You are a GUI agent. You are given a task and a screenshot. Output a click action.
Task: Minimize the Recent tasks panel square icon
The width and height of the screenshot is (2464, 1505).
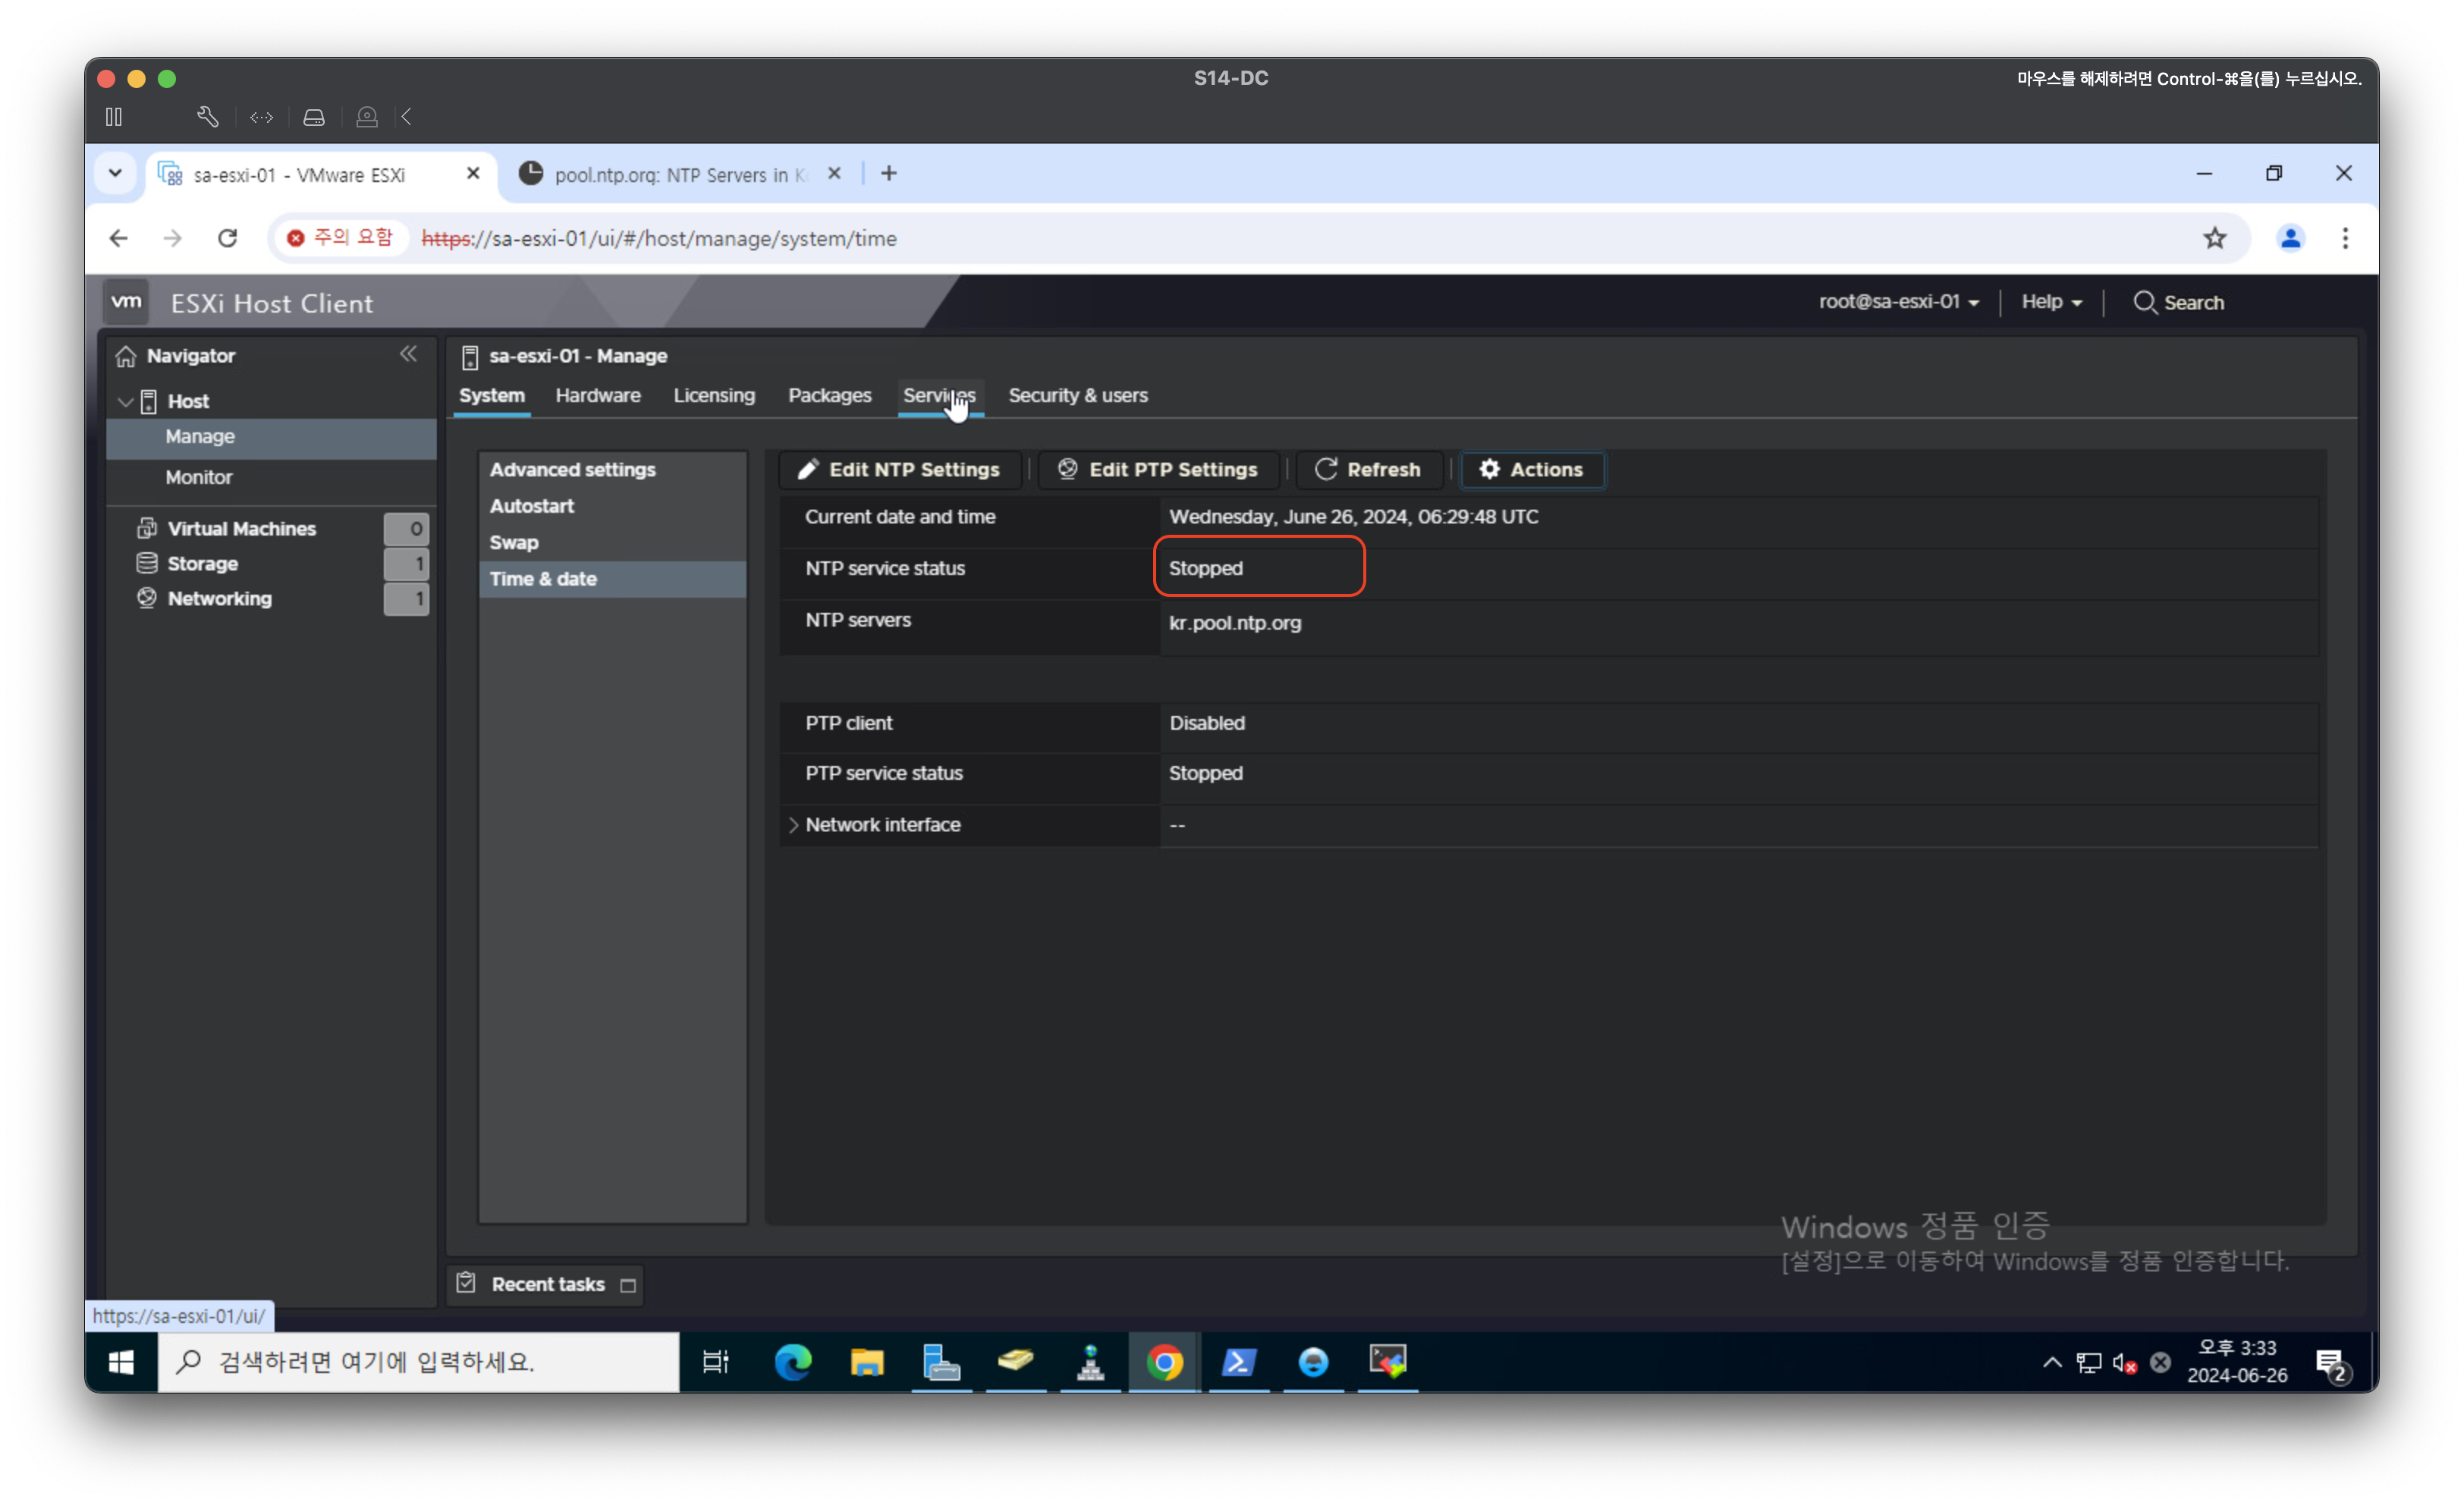pos(628,1285)
